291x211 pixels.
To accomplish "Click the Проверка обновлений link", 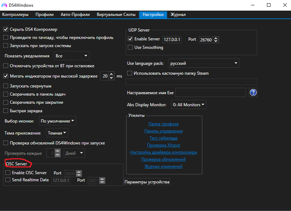I will tap(163, 159).
